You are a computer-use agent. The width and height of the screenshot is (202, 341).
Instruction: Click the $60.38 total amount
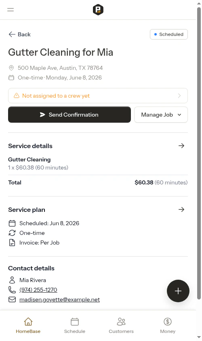coord(144,182)
